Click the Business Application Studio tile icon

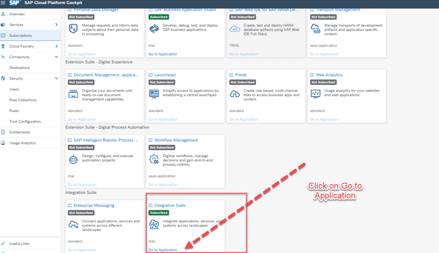coord(154,29)
